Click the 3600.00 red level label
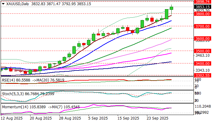This screenshot has height=122, width=213. pyautogui.click(x=203, y=38)
